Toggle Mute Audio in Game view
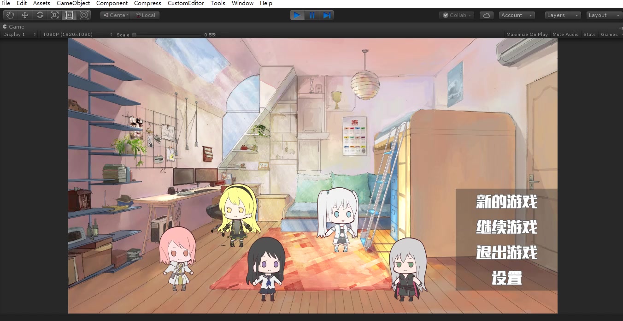623x321 pixels. [x=565, y=35]
